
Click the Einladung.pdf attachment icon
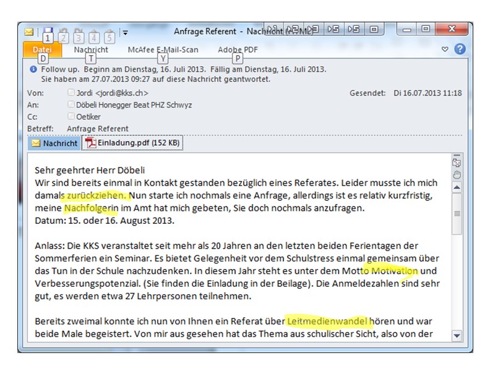coord(91,143)
